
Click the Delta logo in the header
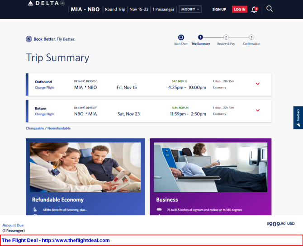46,3
